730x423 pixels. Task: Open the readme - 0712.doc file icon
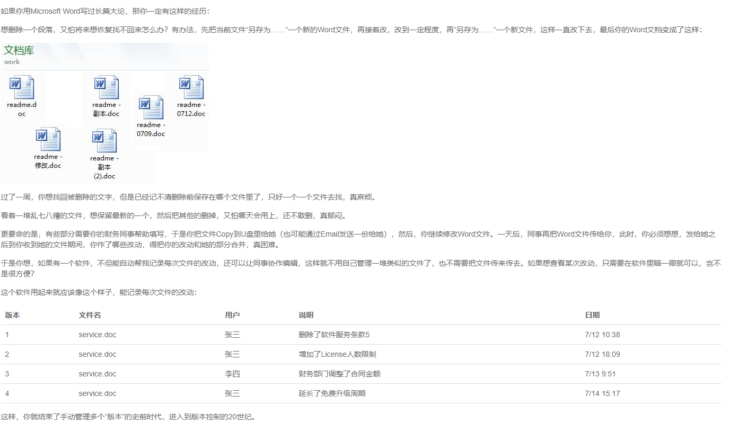pyautogui.click(x=191, y=87)
